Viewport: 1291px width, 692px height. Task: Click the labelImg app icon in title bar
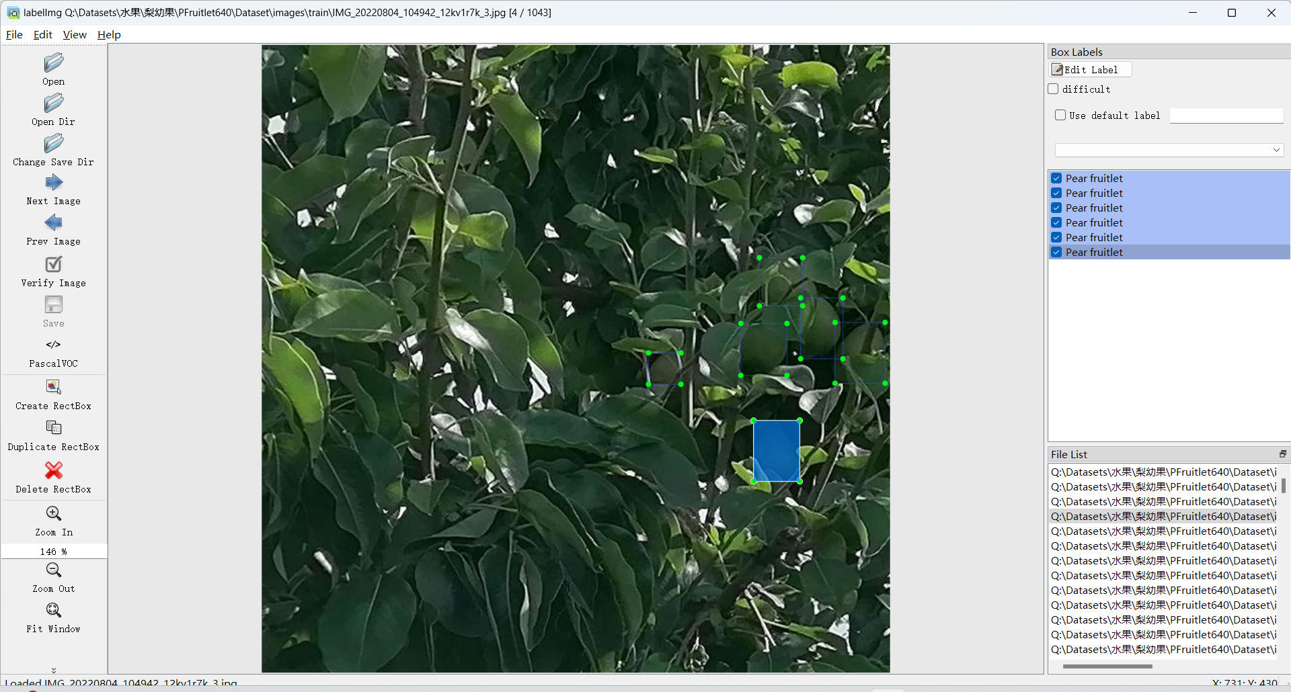[13, 13]
